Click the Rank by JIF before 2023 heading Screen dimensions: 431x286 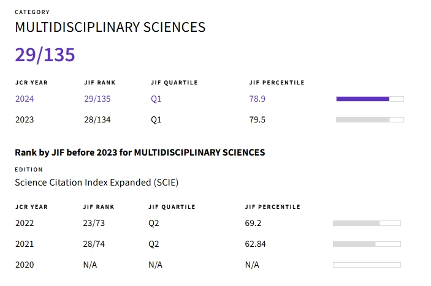140,152
